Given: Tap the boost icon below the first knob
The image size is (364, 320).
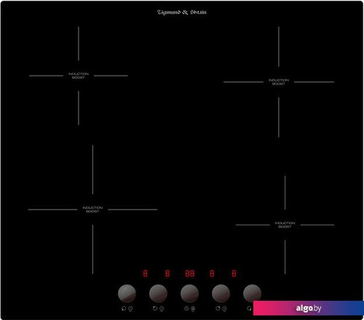Looking at the screenshot, I should (x=130, y=309).
